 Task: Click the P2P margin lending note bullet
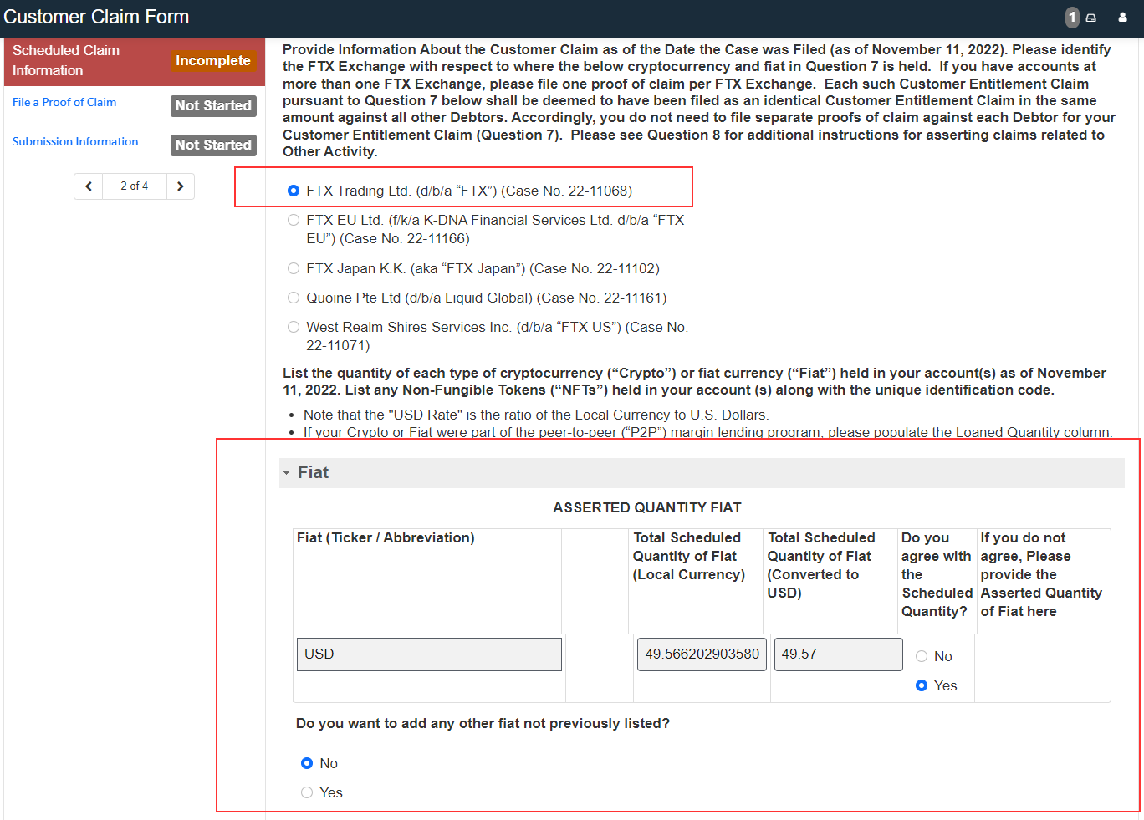pyautogui.click(x=707, y=432)
